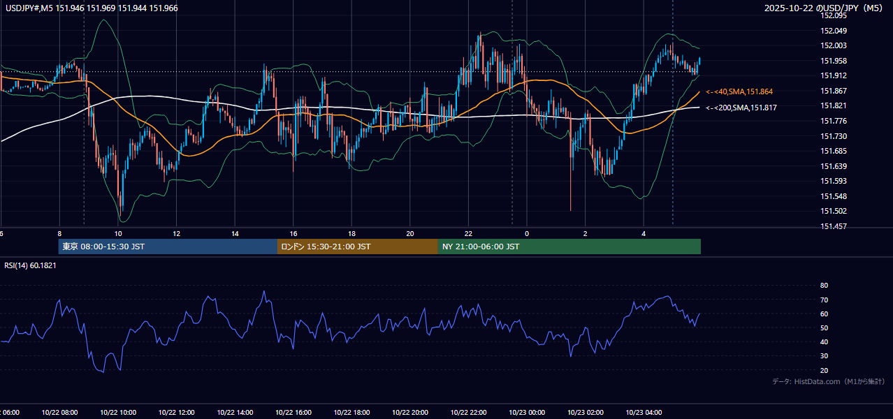This screenshot has width=893, height=419.
Task: Click price axis value 152.049
Action: click(834, 31)
